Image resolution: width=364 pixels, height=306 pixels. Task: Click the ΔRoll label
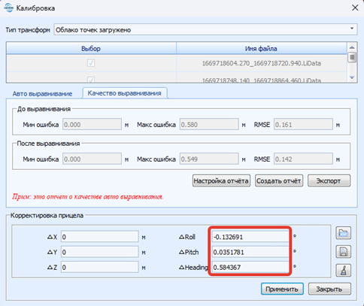187,237
